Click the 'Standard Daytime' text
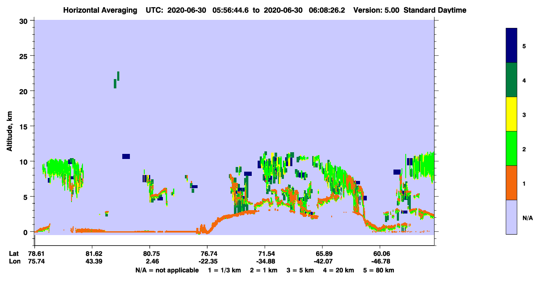The image size is (550, 282). [435, 10]
